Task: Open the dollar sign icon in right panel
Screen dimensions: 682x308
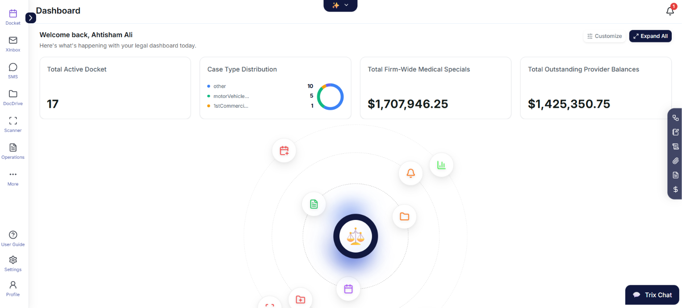Action: (675, 190)
